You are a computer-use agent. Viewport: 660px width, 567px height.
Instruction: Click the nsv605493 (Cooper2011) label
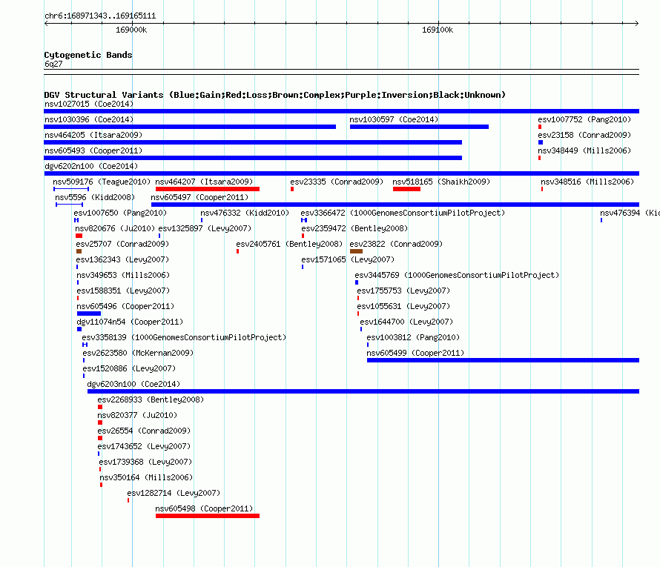[93, 150]
